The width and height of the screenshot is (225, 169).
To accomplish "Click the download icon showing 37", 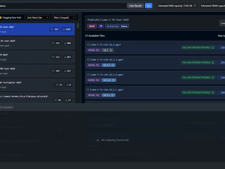I will click(x=66, y=100).
